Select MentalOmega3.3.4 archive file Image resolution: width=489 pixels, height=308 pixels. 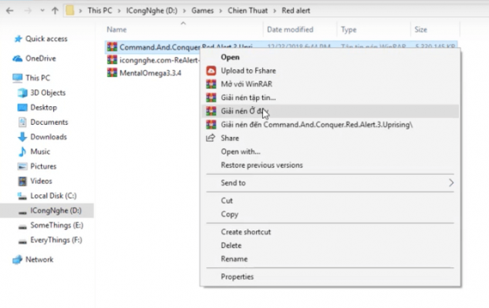[150, 73]
